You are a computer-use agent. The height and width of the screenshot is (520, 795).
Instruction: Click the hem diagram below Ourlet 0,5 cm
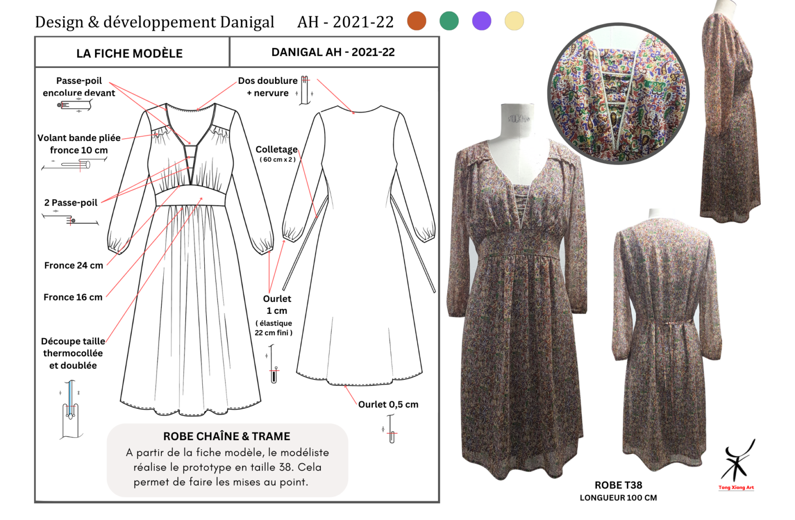390,429
